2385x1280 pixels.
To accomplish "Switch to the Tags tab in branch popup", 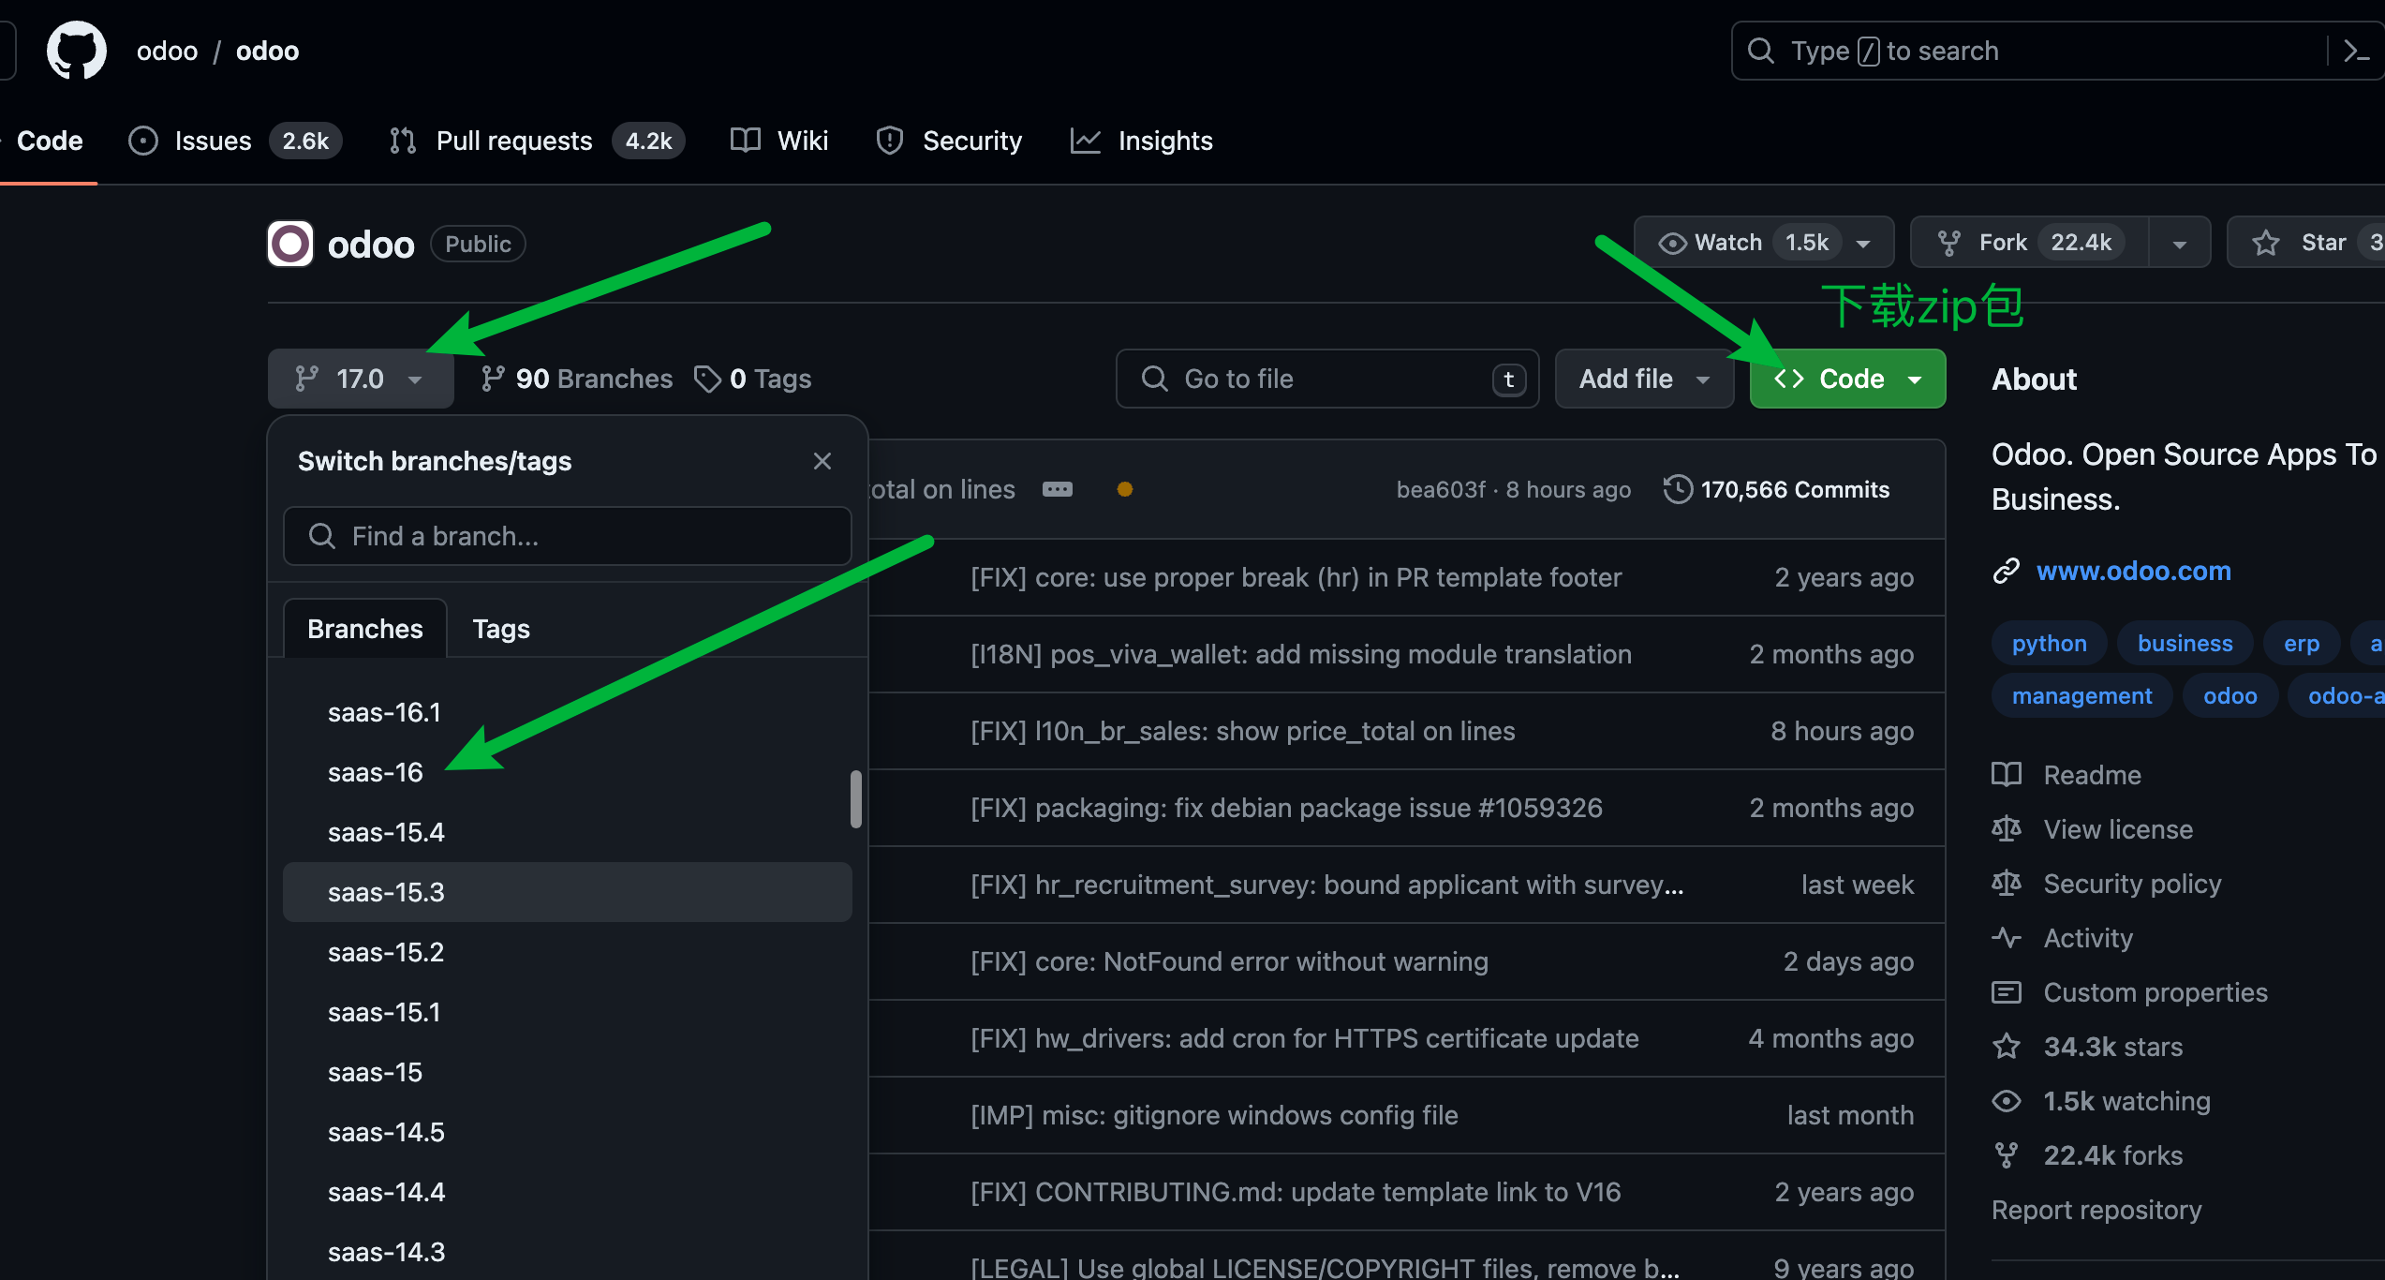I will [x=501, y=629].
